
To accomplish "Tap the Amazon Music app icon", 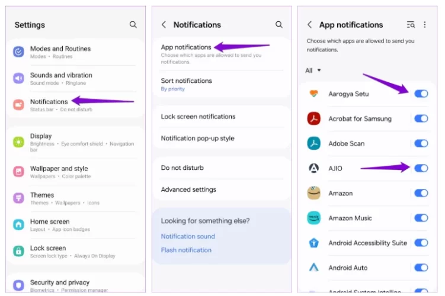I will (x=313, y=218).
